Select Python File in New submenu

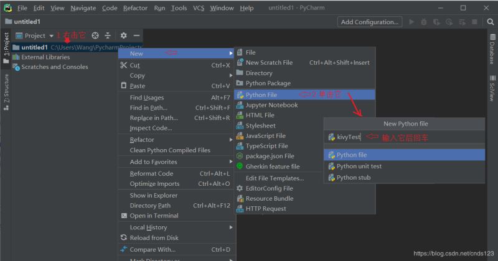pyautogui.click(x=305, y=94)
